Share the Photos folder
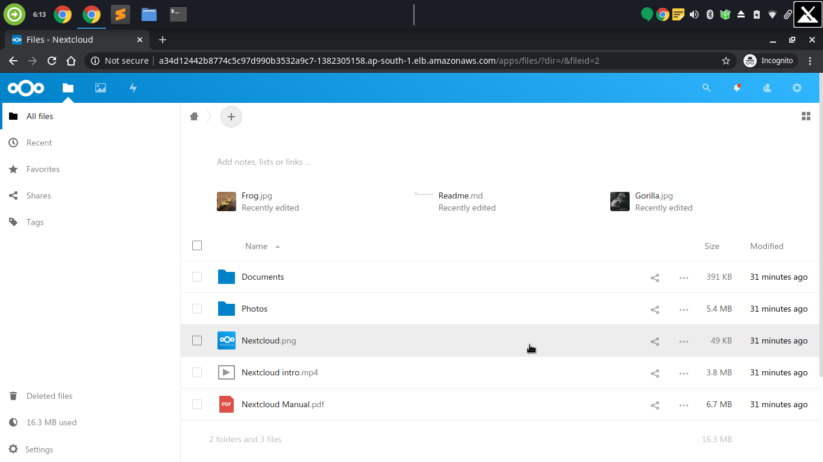This screenshot has width=823, height=462. click(655, 309)
